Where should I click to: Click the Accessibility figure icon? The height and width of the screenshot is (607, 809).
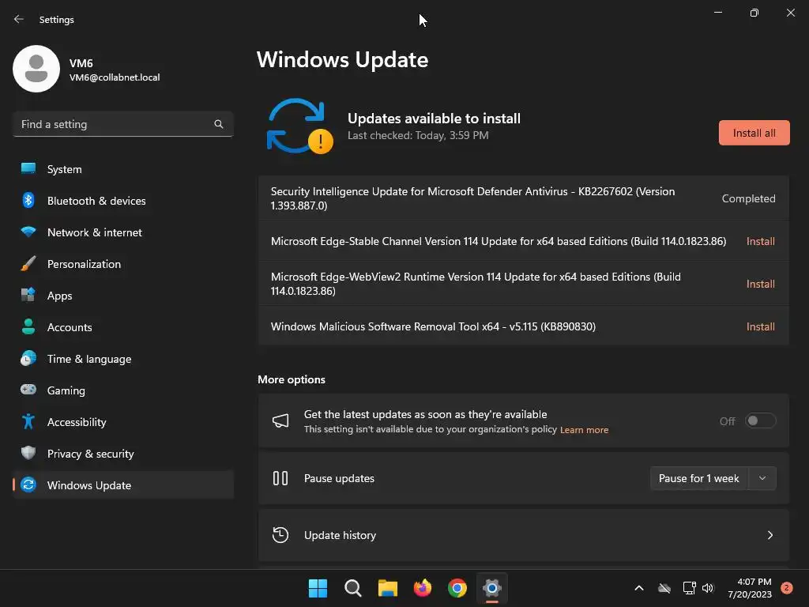pyautogui.click(x=28, y=422)
